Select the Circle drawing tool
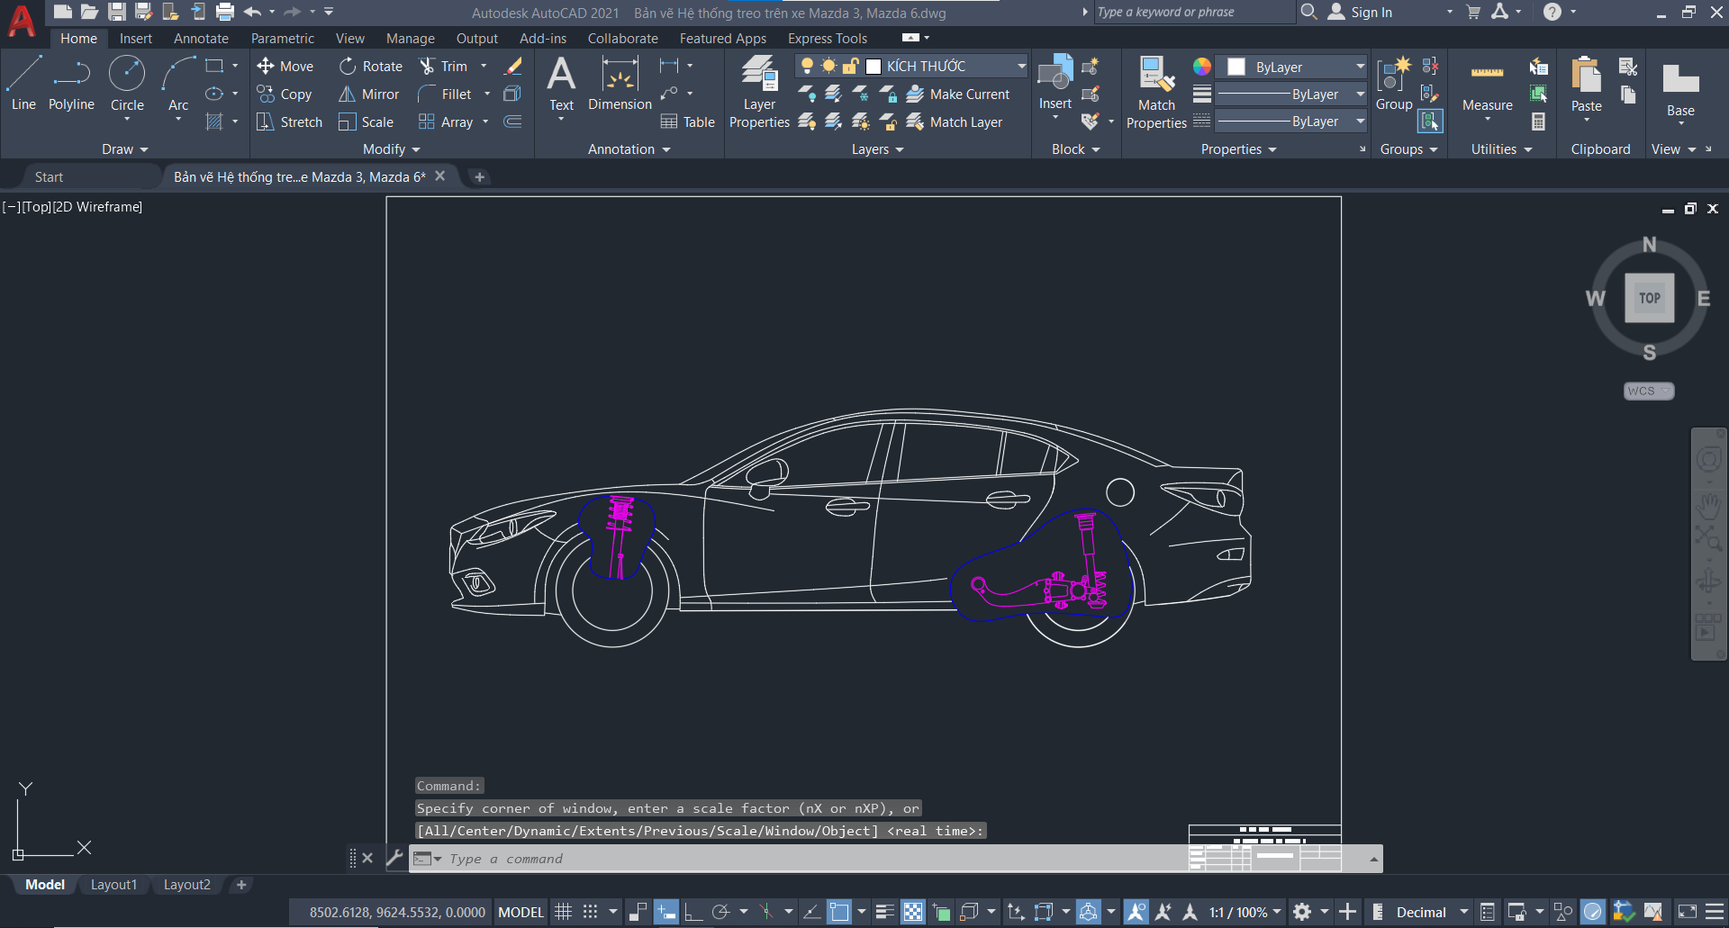Viewport: 1729px width, 928px height. 127,84
